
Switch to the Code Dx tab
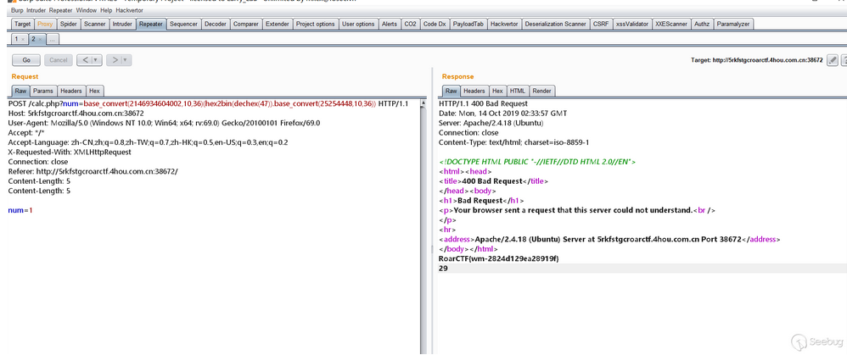pyautogui.click(x=435, y=24)
